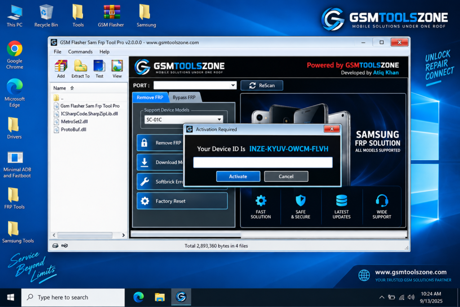
Task: Open GSM Flasher desktop archive icon
Action: click(111, 17)
